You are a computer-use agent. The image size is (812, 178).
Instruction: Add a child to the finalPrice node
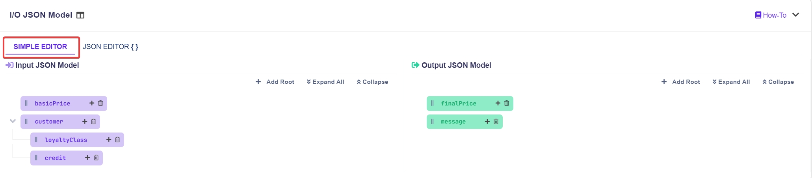[498, 103]
